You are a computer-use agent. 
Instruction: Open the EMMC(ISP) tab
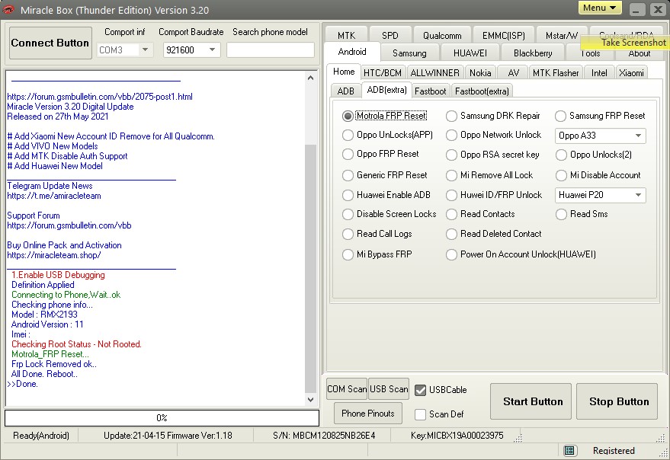point(503,35)
